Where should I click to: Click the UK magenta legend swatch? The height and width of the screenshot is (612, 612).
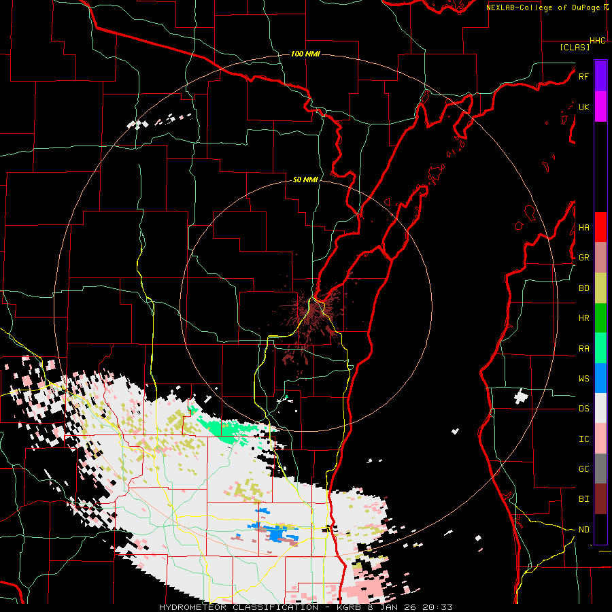(600, 107)
